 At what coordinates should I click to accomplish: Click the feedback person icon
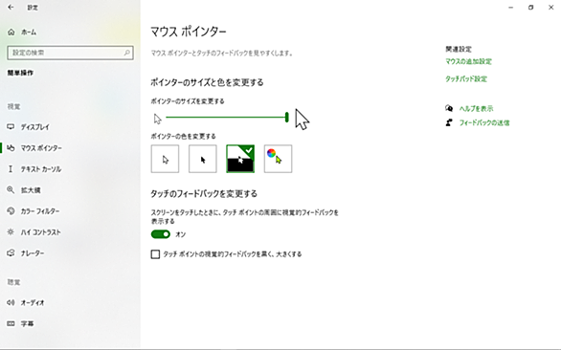pos(449,122)
